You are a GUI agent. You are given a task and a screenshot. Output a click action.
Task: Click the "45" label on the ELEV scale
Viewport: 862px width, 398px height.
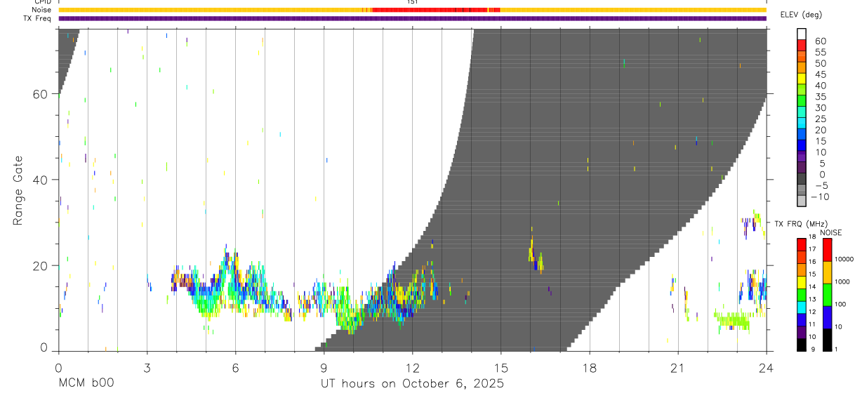[819, 74]
